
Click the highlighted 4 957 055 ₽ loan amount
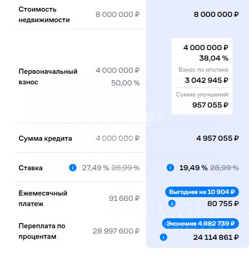[217, 138]
